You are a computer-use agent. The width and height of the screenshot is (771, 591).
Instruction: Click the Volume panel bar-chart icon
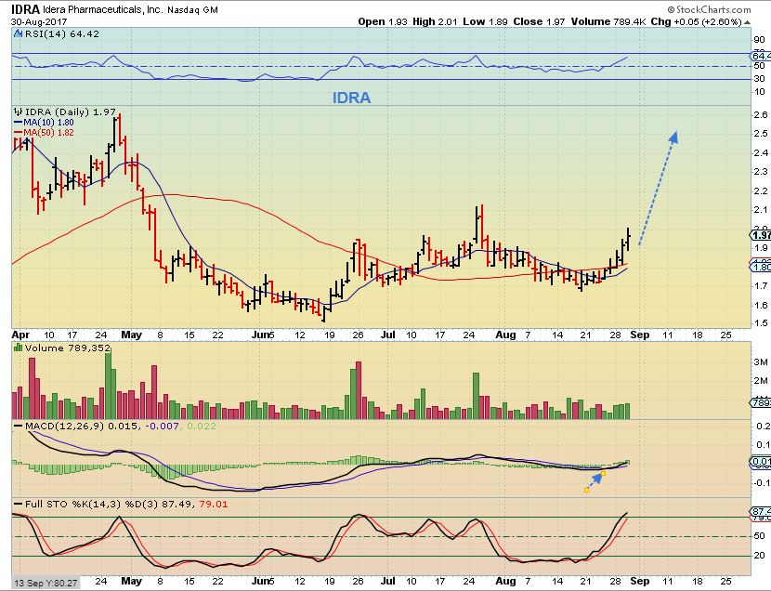point(19,348)
